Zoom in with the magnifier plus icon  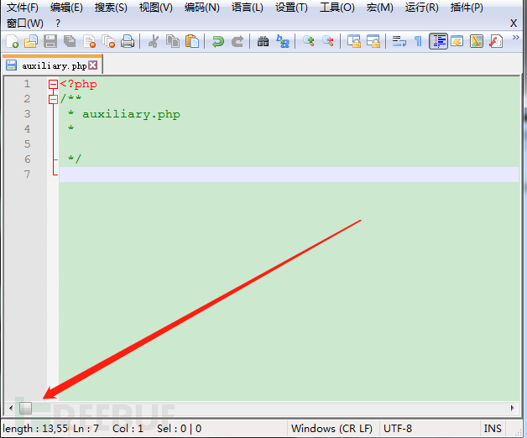click(x=308, y=42)
